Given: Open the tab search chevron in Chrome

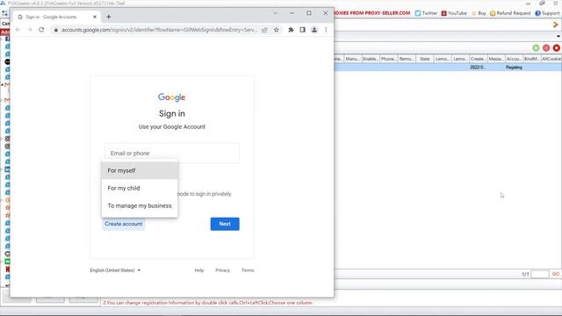Looking at the screenshot, I should pos(276,13).
